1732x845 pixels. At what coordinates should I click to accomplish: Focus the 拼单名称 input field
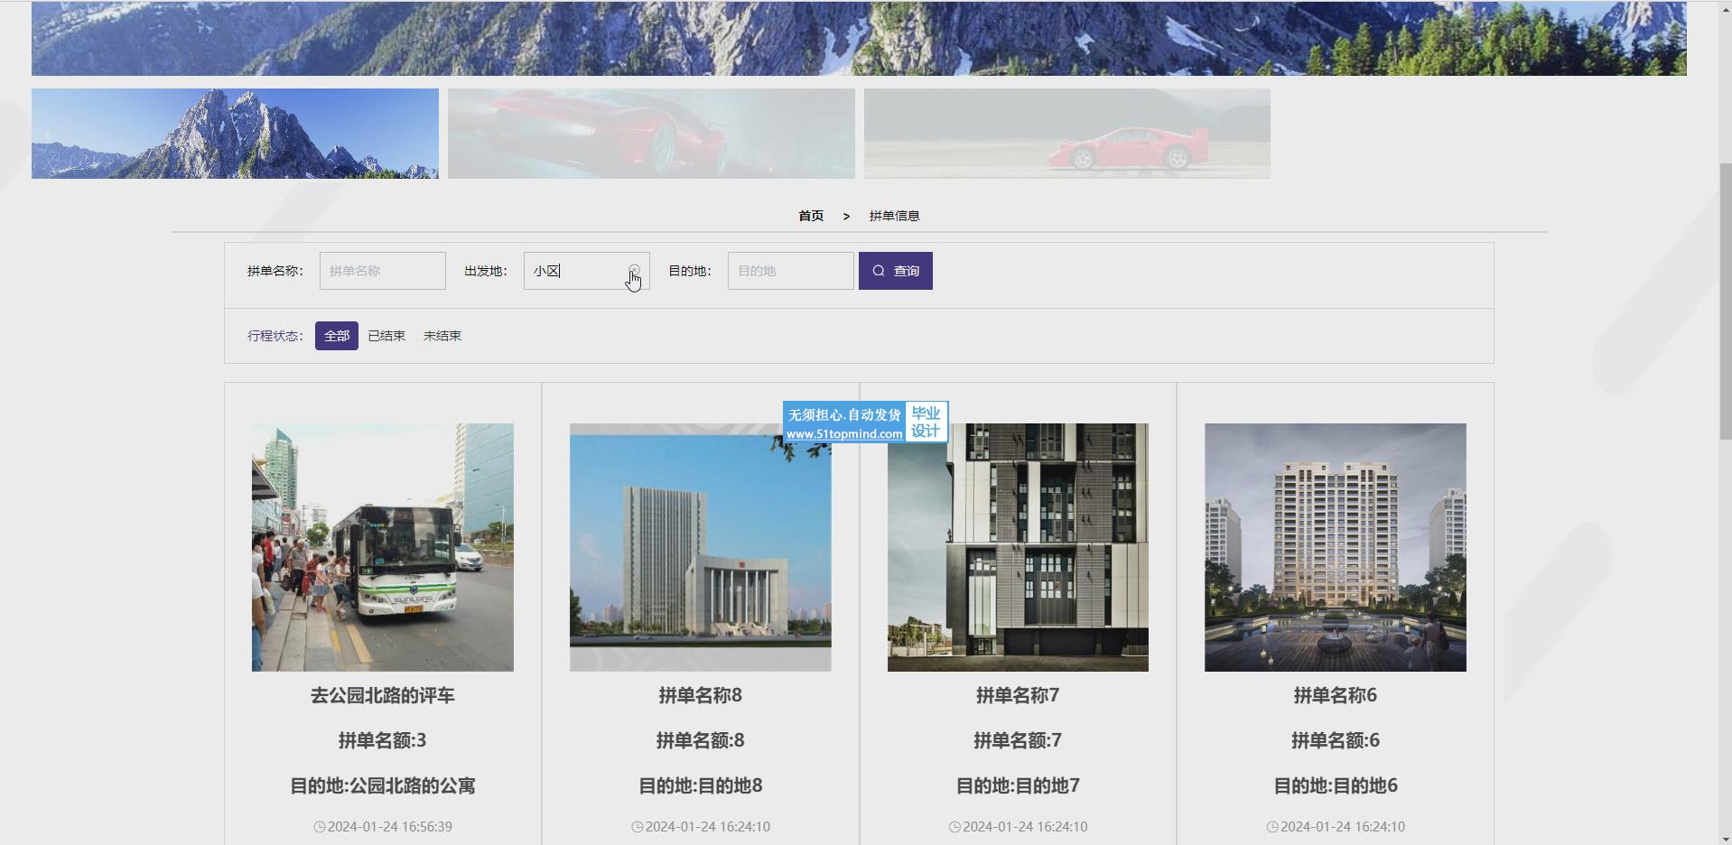[382, 271]
